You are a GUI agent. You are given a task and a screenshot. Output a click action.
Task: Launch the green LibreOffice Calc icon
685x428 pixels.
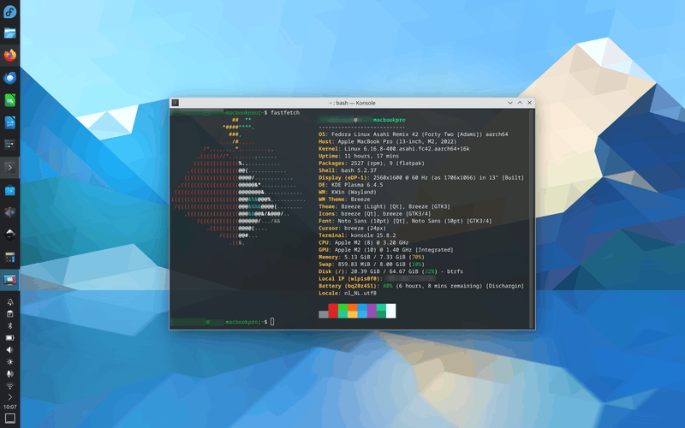(9, 100)
